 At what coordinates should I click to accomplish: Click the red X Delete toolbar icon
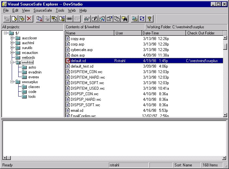29,19
